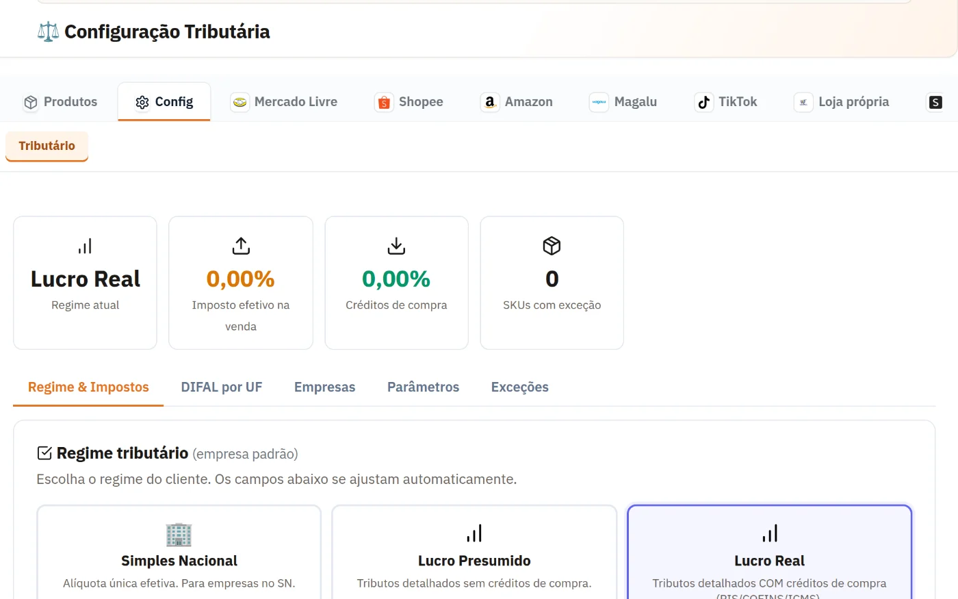The image size is (958, 599).
Task: Click the TikTok logo icon
Action: pos(704,102)
